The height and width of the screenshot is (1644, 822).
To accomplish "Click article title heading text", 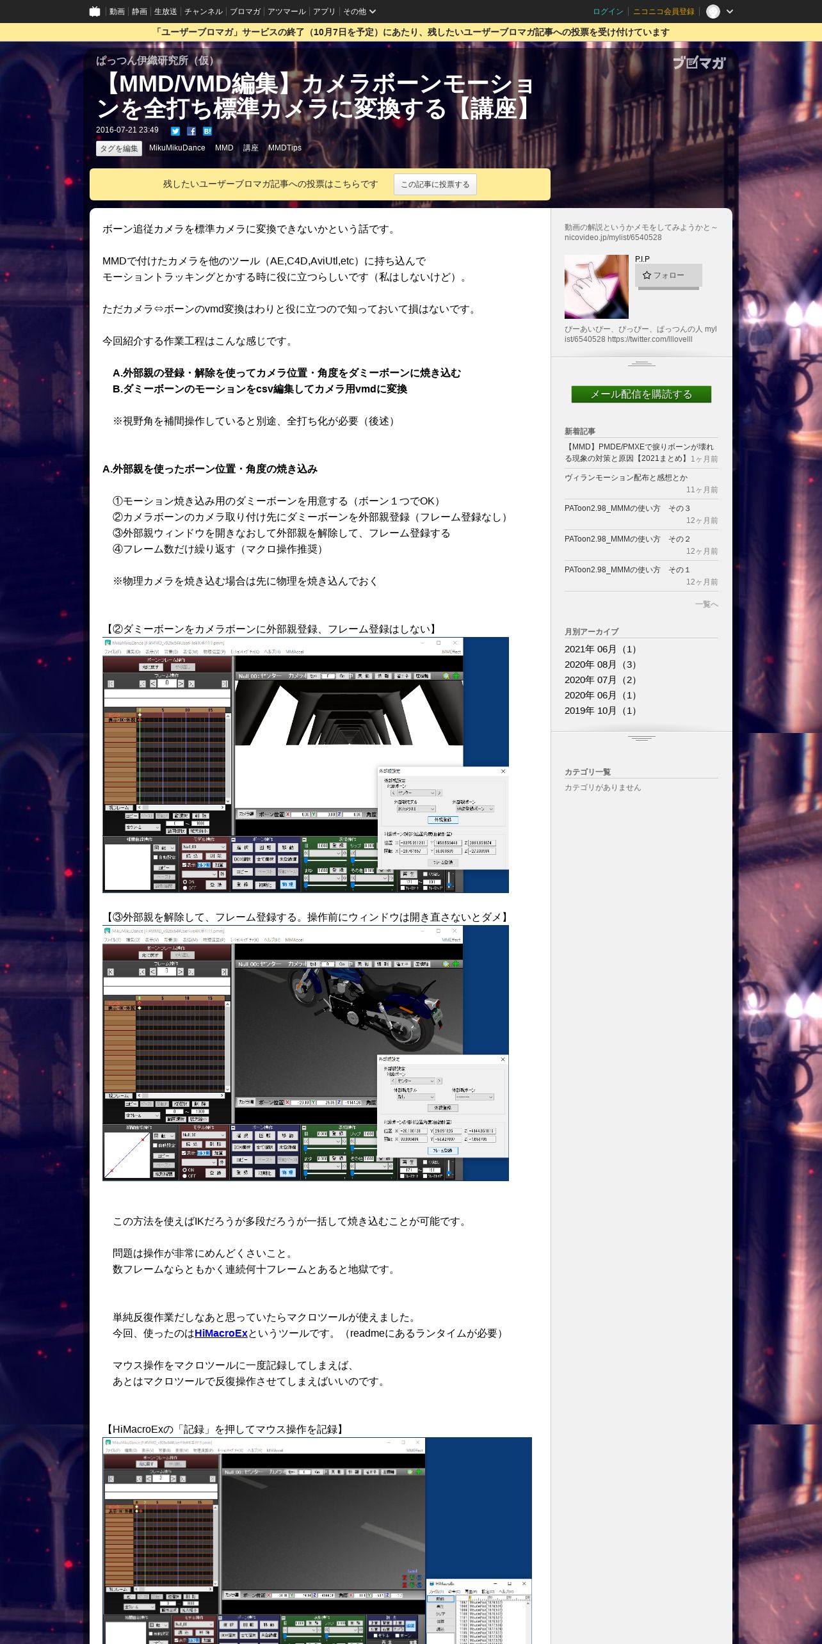I will pos(316,96).
